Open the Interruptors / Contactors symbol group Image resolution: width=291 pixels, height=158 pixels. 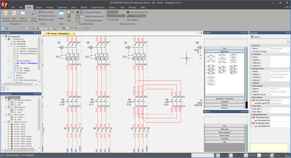(x=224, y=99)
